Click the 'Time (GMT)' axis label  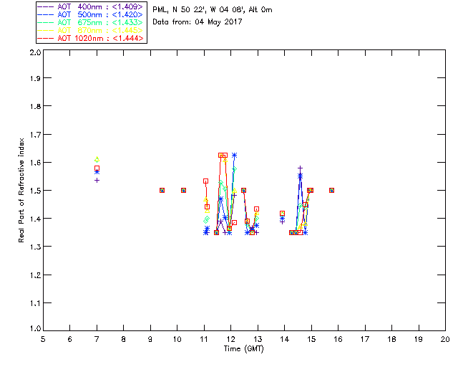click(x=244, y=349)
